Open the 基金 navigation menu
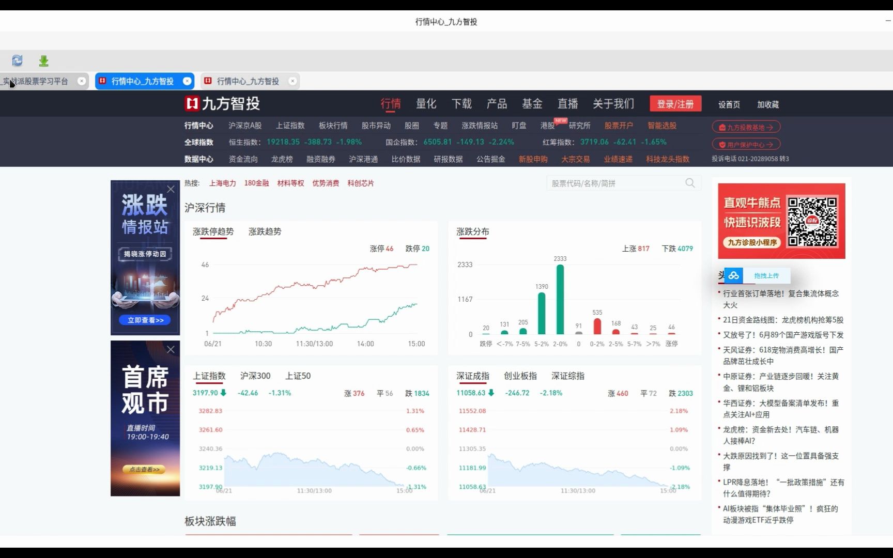The image size is (893, 558). (532, 103)
